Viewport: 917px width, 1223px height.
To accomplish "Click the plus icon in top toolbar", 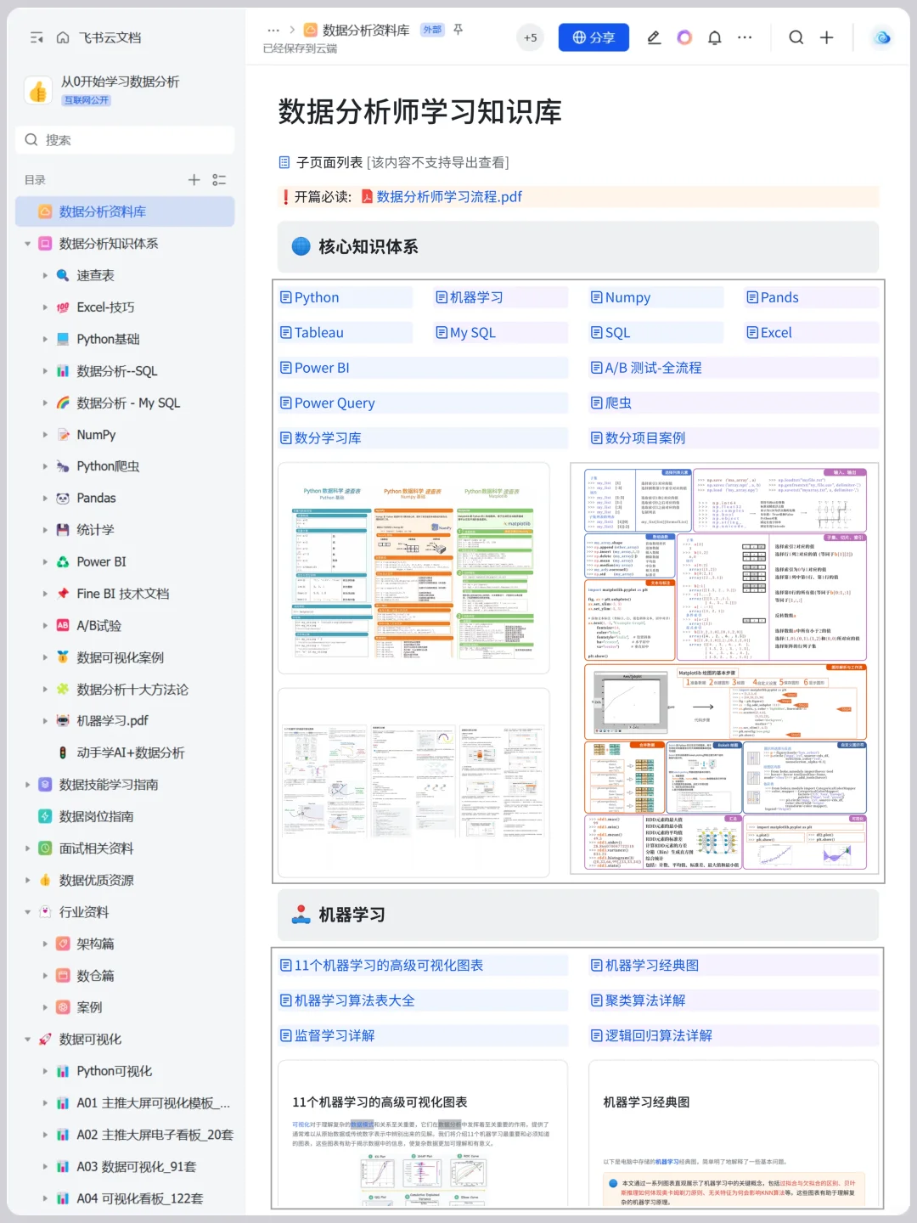I will [x=826, y=37].
